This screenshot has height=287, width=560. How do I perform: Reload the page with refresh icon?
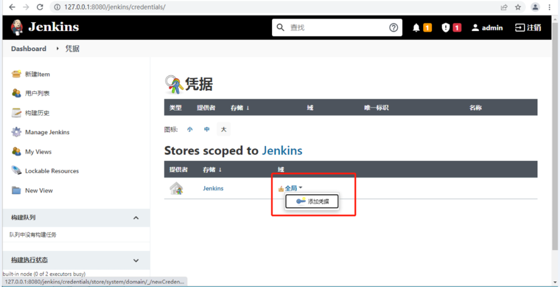40,7
